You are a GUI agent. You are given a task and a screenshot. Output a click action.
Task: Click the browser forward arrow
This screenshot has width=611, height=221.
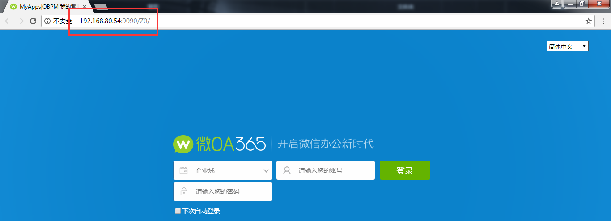coord(21,21)
